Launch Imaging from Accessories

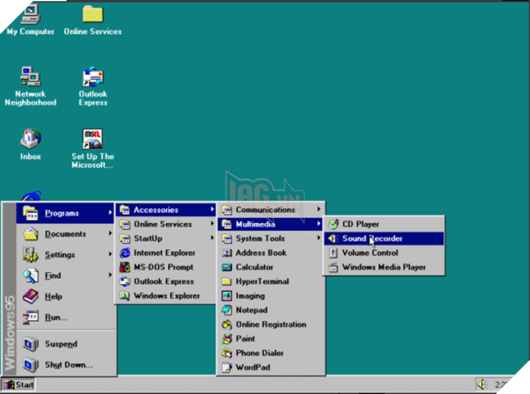271,296
